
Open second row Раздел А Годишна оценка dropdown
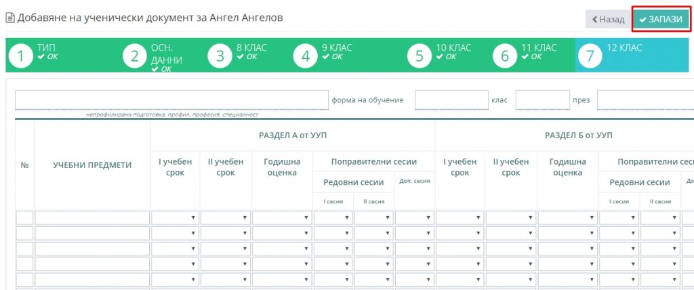pos(282,233)
